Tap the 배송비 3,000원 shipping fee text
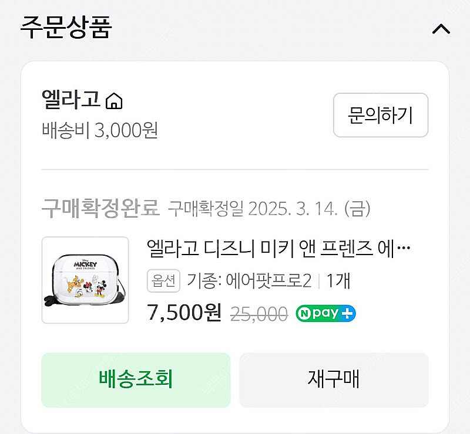Image resolution: width=470 pixels, height=434 pixels. point(100,130)
